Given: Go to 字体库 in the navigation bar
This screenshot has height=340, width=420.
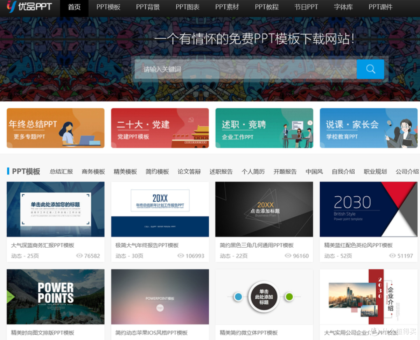Looking at the screenshot, I should point(343,7).
